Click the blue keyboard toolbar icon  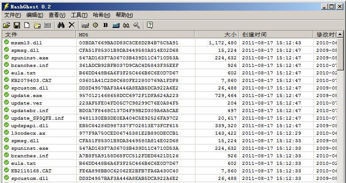116,25
